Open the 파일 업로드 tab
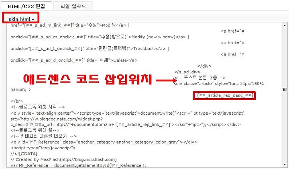The height and width of the screenshot is (169, 289). click(73, 6)
